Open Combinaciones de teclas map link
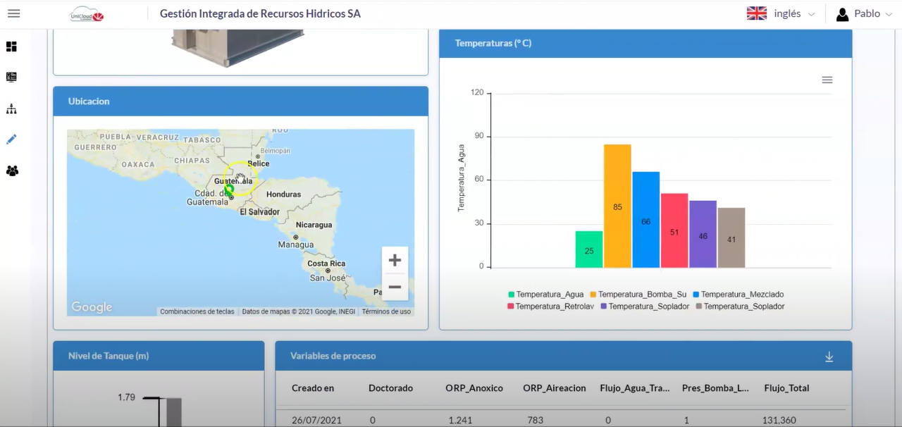The height and width of the screenshot is (427, 902). coord(197,311)
